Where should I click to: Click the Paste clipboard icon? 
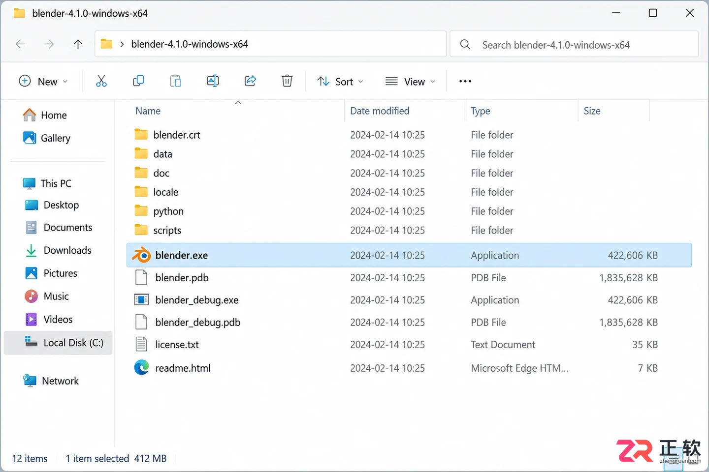(176, 81)
